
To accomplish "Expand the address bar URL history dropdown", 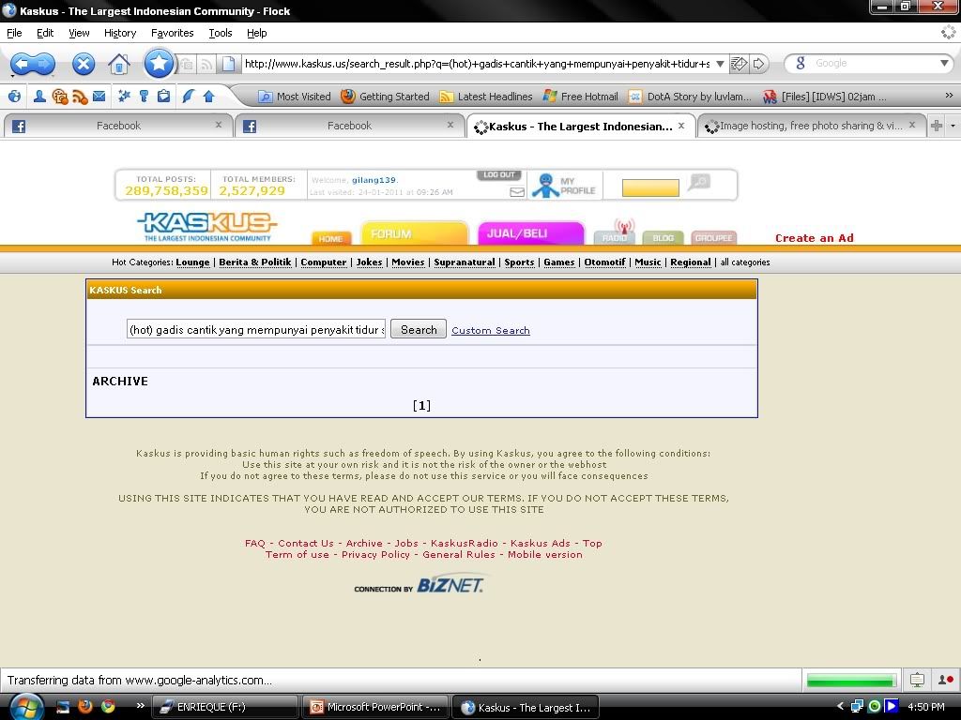I will tap(720, 64).
